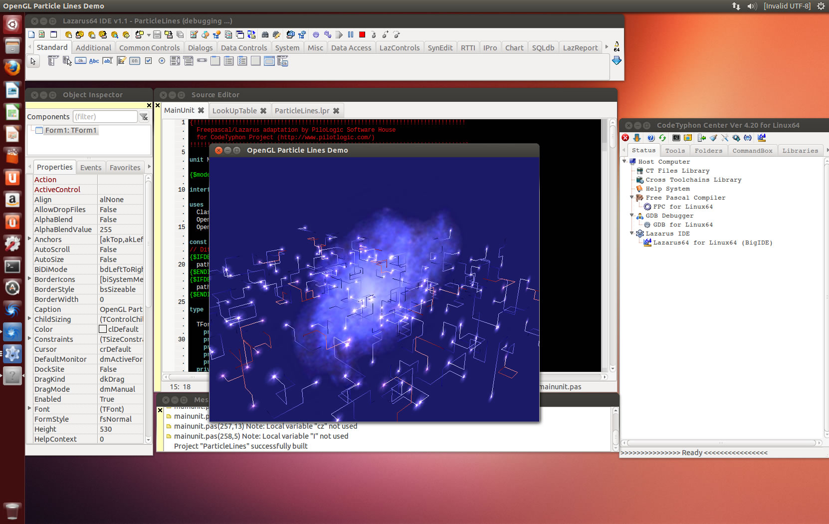Stop debugging with the red square button
The image size is (829, 524).
(x=362, y=34)
